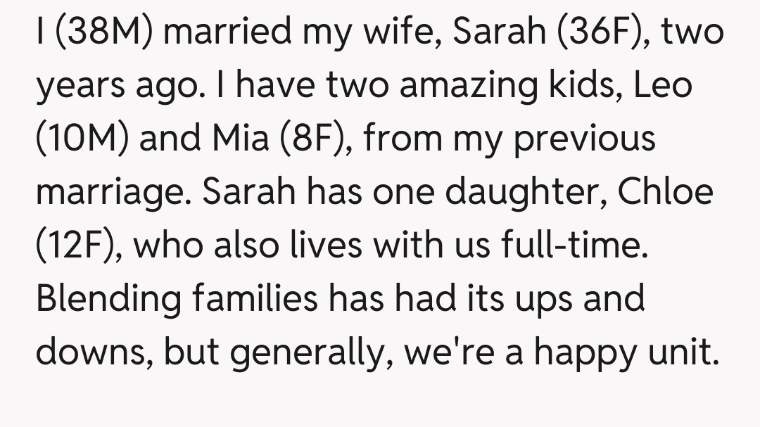Click the word "marriage."

(113, 192)
